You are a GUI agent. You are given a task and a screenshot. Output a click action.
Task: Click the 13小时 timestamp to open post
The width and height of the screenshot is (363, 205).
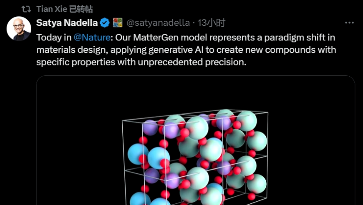212,22
